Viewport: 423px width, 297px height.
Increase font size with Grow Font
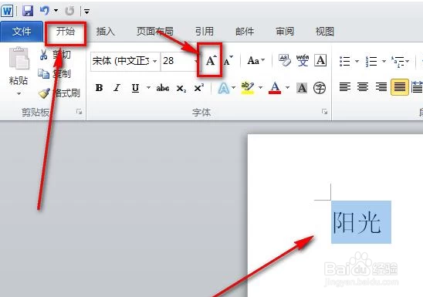(x=211, y=60)
